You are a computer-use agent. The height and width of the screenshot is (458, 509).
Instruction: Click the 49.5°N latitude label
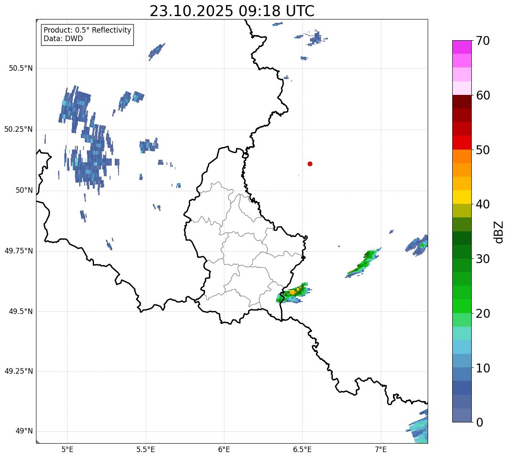click(x=21, y=311)
